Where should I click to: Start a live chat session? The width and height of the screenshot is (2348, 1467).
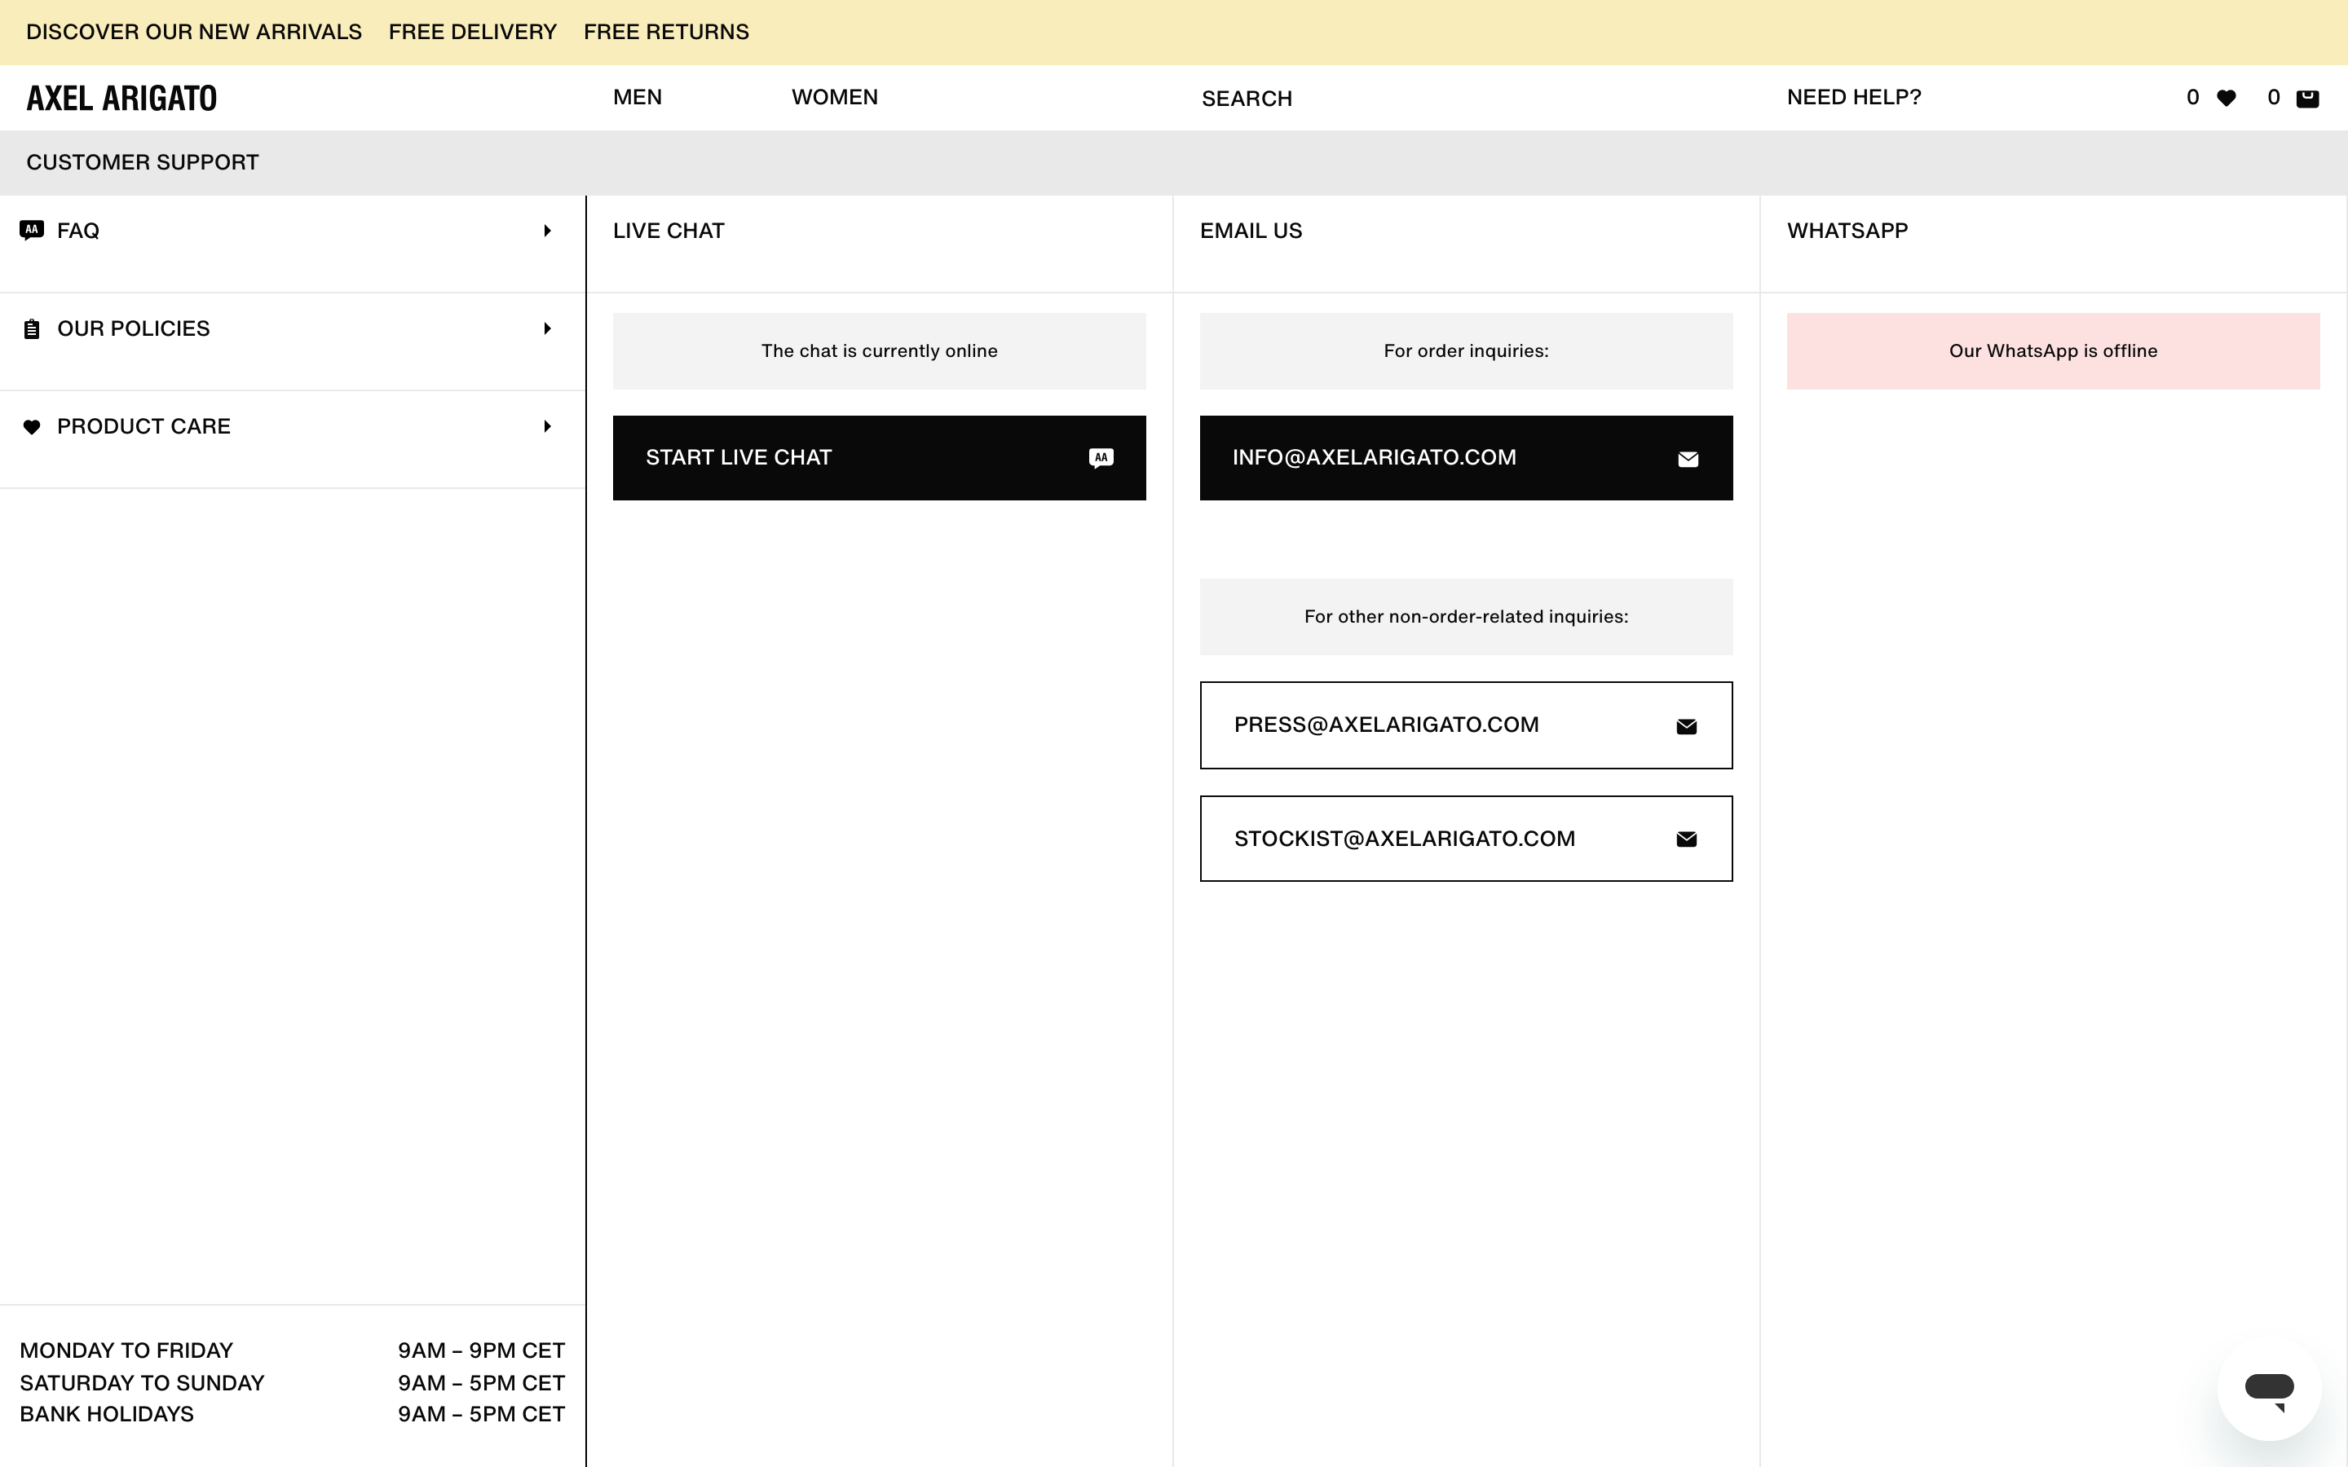879,458
